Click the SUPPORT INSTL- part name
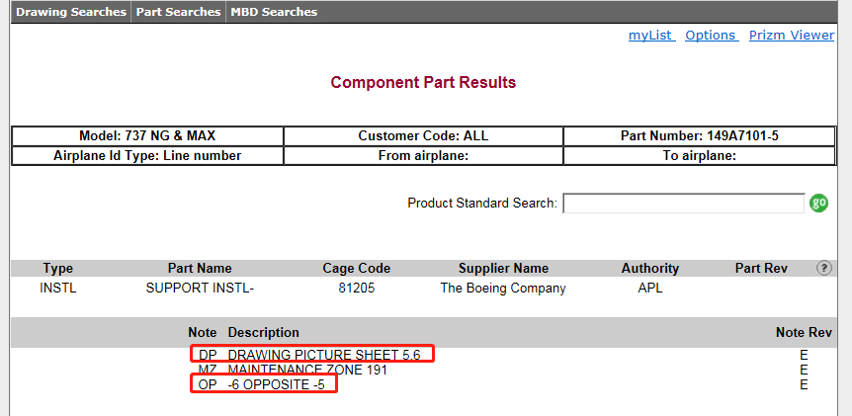The width and height of the screenshot is (852, 416). pos(200,289)
